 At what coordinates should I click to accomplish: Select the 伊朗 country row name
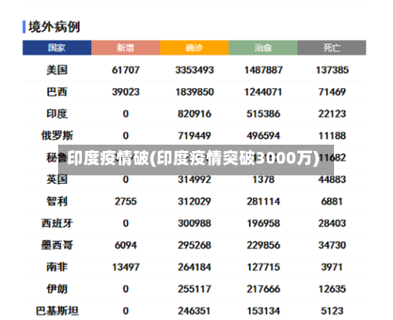click(57, 289)
